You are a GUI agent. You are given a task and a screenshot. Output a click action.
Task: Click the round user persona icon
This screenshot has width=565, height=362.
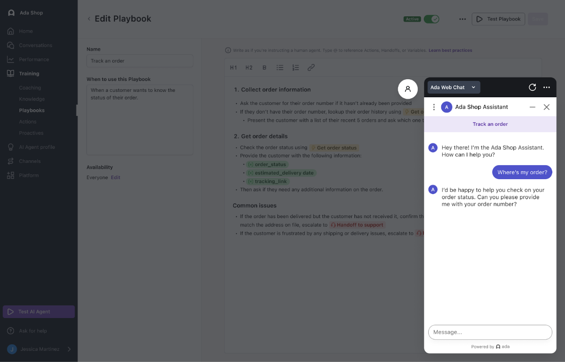coord(407,89)
